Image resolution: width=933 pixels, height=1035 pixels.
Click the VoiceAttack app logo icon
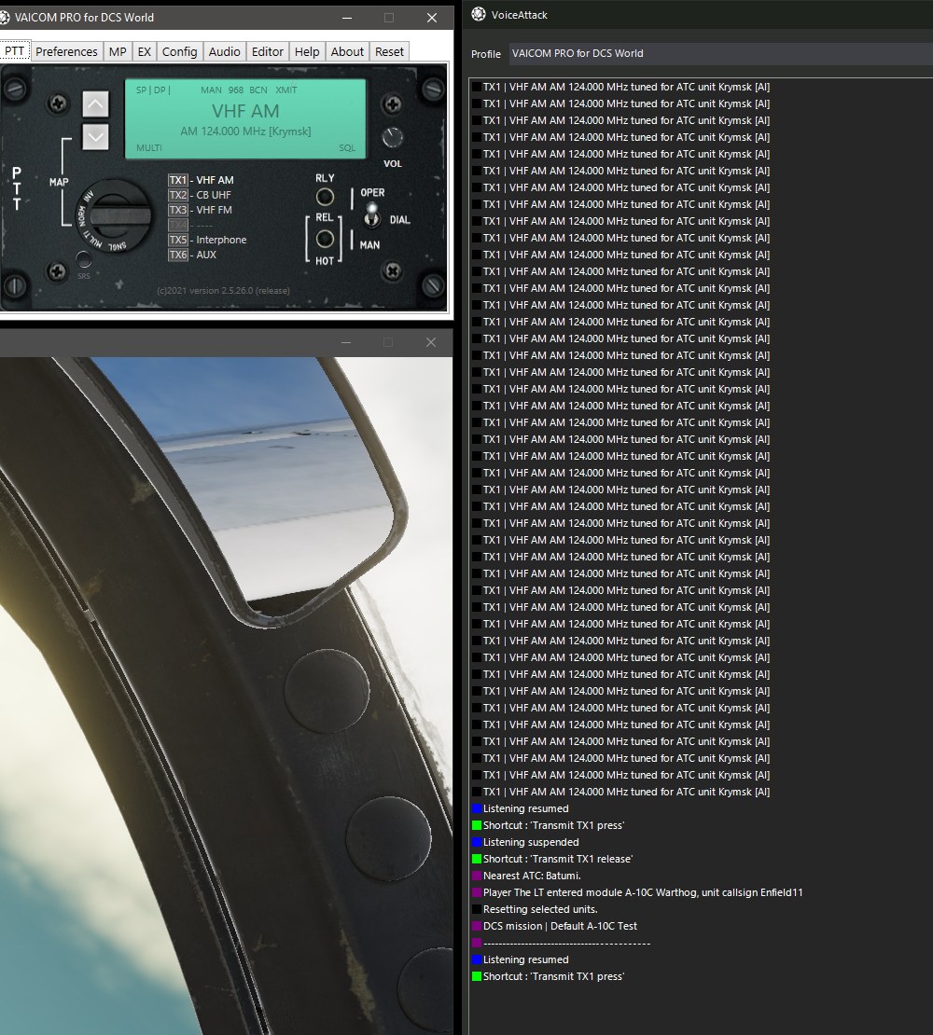pyautogui.click(x=479, y=14)
